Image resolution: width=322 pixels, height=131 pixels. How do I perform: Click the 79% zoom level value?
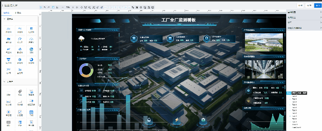tap(68, 7)
